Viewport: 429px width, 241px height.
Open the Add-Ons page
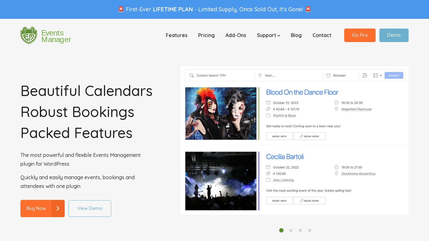coord(236,35)
